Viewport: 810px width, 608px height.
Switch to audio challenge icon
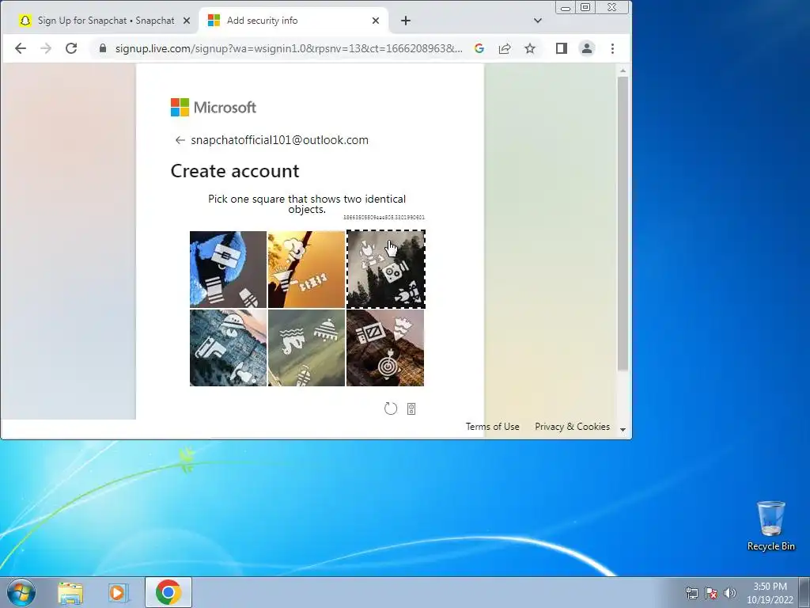[x=411, y=409]
